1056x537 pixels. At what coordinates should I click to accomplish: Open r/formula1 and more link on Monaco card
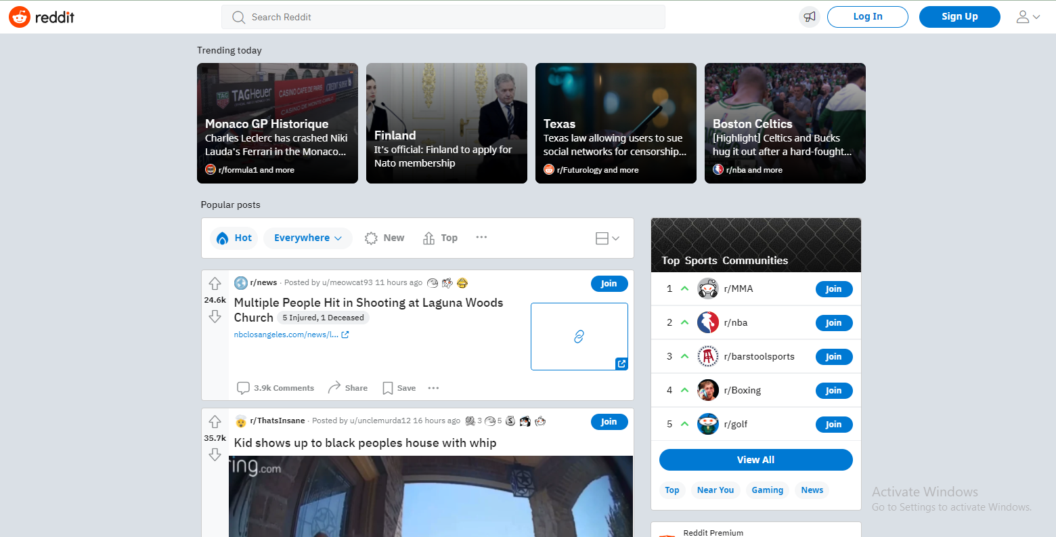pos(257,170)
